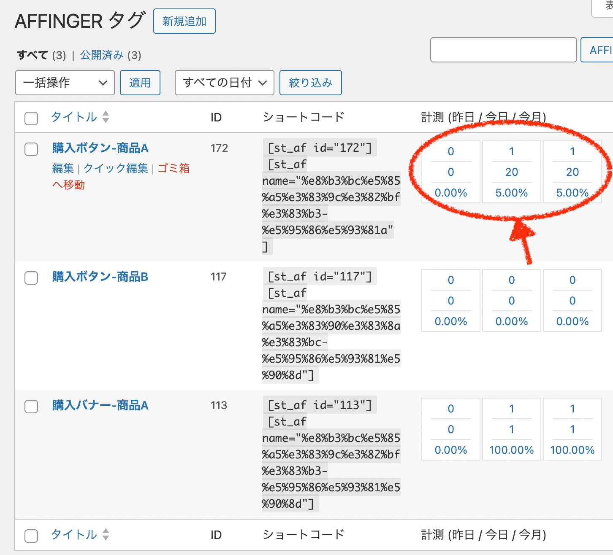Click the タイトル sort arrows in footer row
The image size is (613, 555).
click(x=106, y=534)
